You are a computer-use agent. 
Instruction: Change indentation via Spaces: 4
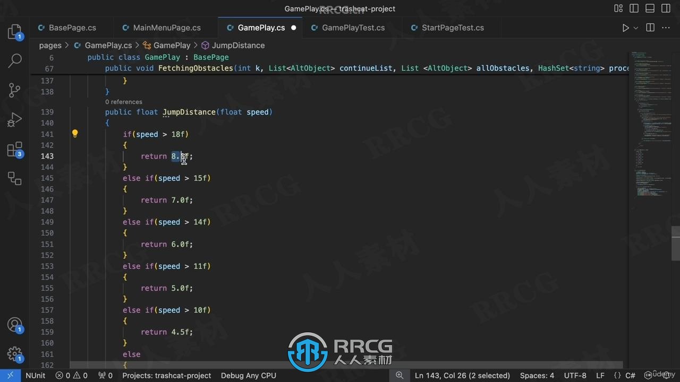point(537,376)
